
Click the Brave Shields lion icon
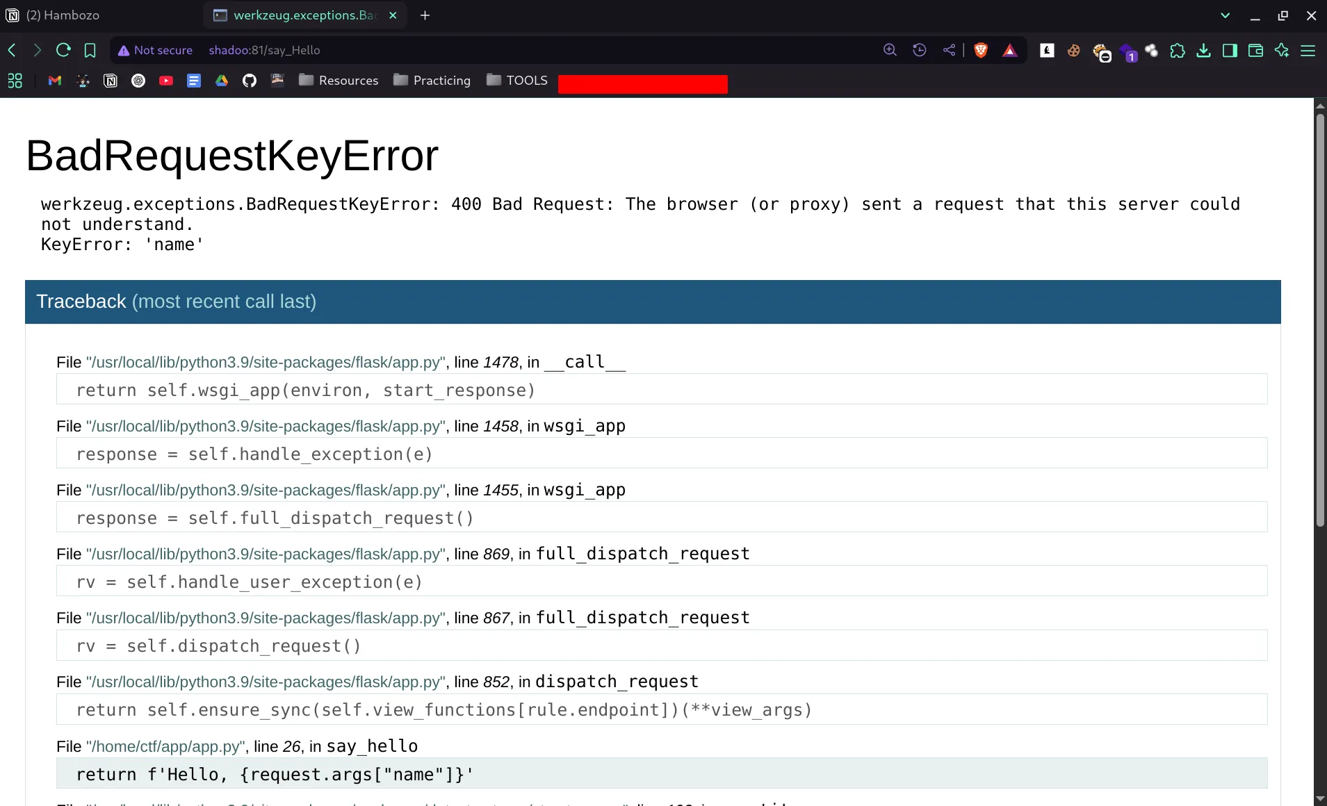click(981, 50)
